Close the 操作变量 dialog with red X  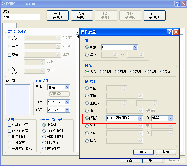(x=176, y=32)
